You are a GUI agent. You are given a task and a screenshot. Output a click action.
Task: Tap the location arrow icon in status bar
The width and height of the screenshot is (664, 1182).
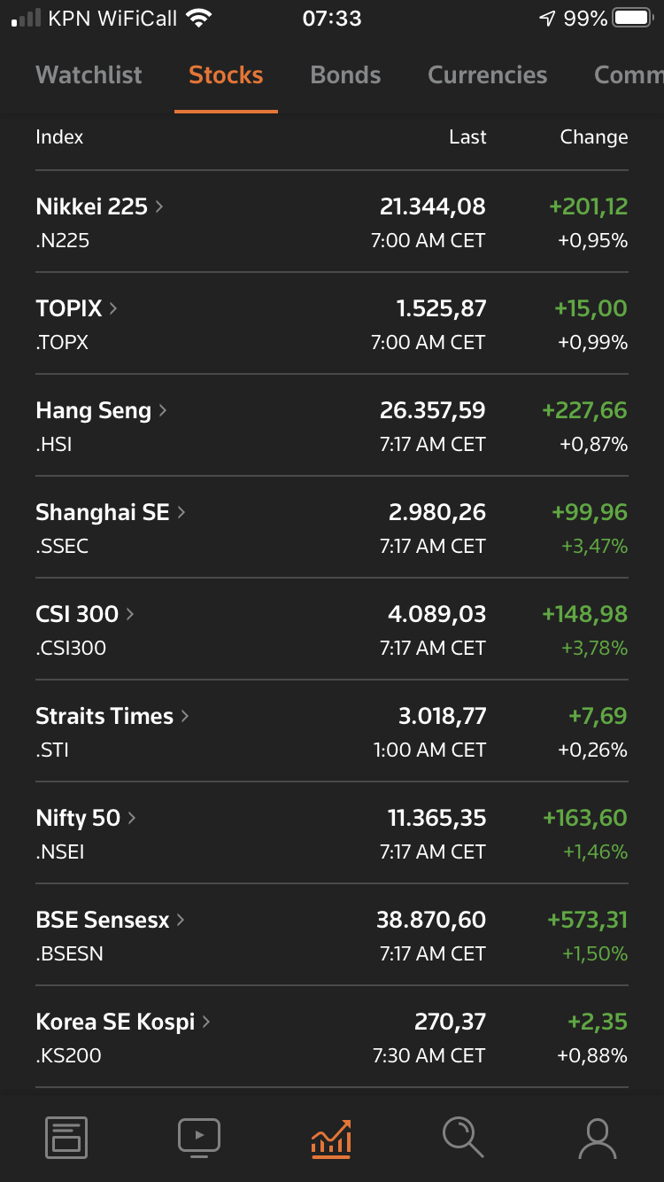(x=547, y=19)
